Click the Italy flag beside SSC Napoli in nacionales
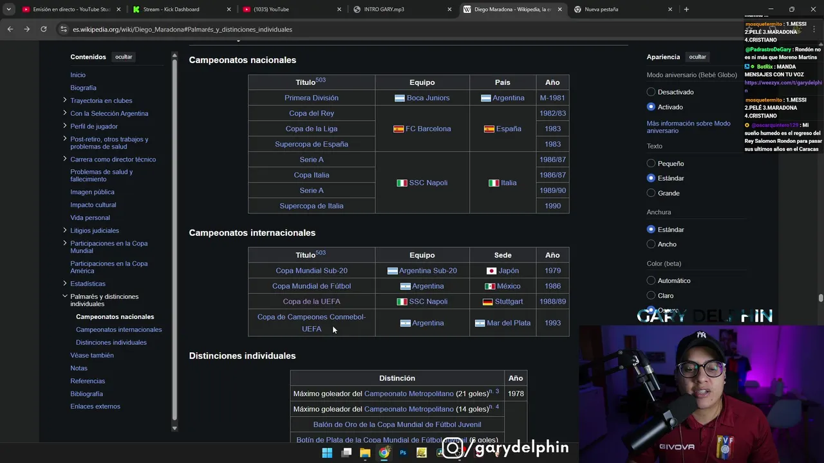The width and height of the screenshot is (824, 463). click(x=402, y=183)
